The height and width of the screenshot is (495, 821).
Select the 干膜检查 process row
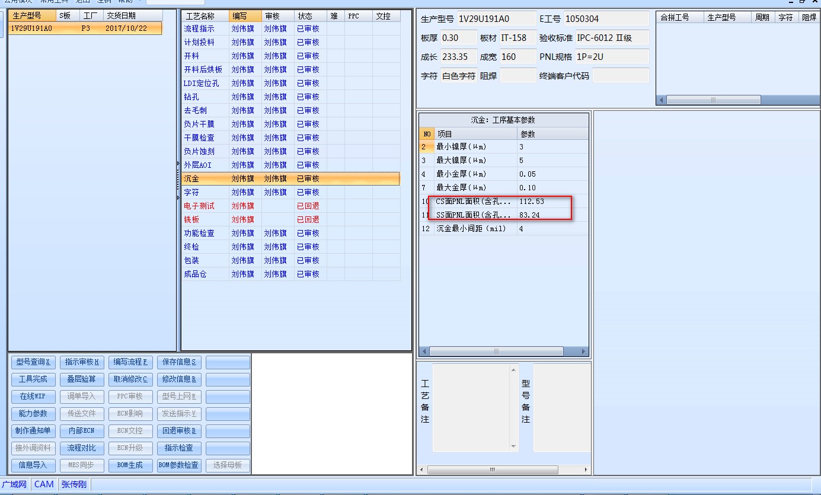[x=290, y=138]
